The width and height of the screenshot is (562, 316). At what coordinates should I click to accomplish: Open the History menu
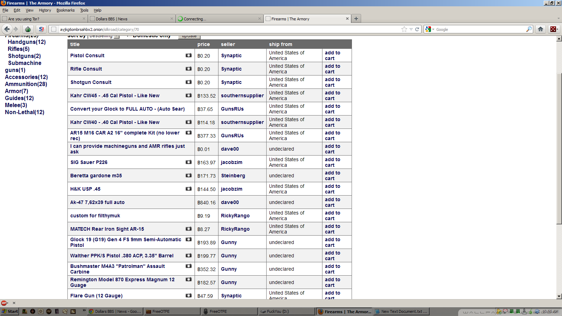point(45,10)
